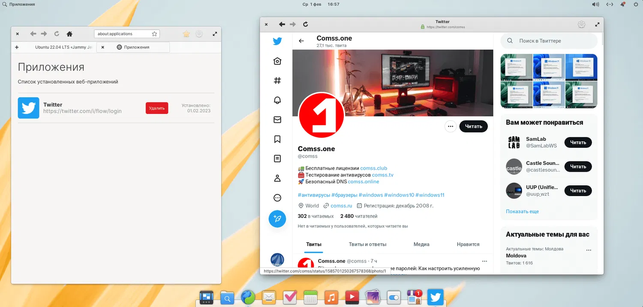This screenshot has height=307, width=643.
Task: Open Bookmarks in the Twitter sidebar
Action: click(277, 139)
